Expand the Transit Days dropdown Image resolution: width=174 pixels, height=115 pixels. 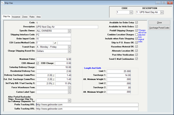point(69,47)
